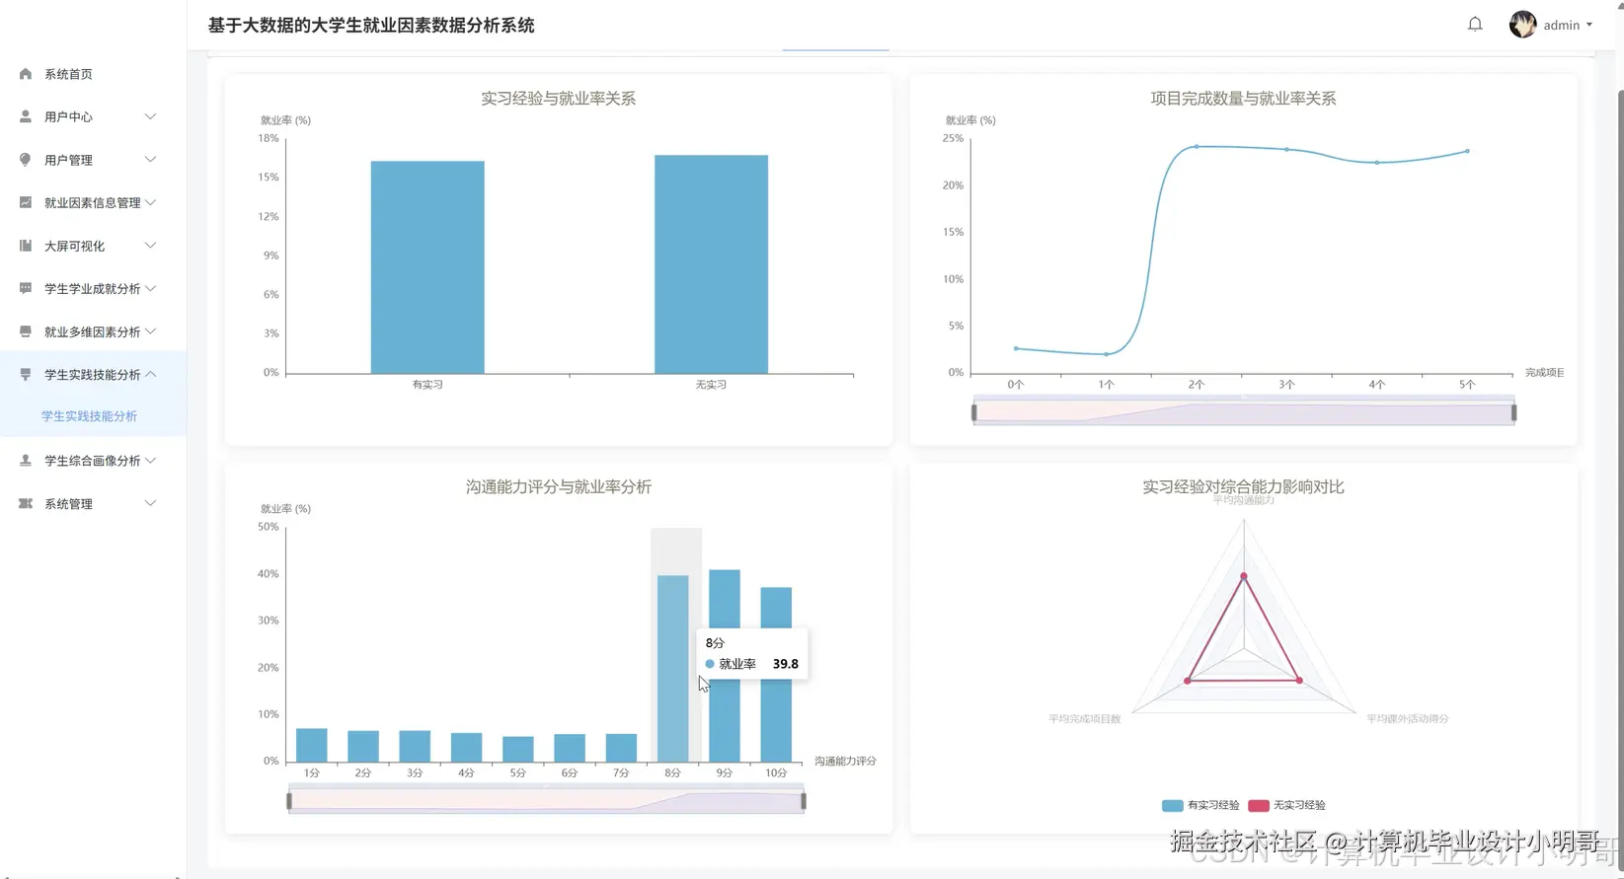
Task: Select the 学生实践技能分析 submenu item
Action: coord(89,416)
